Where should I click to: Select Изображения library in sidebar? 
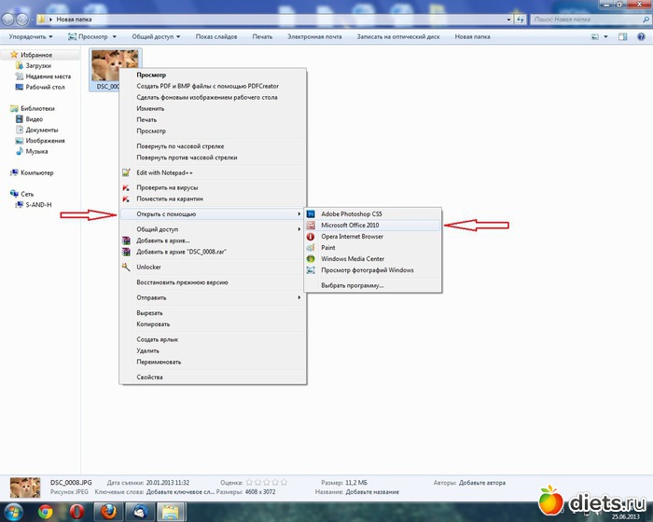point(44,140)
